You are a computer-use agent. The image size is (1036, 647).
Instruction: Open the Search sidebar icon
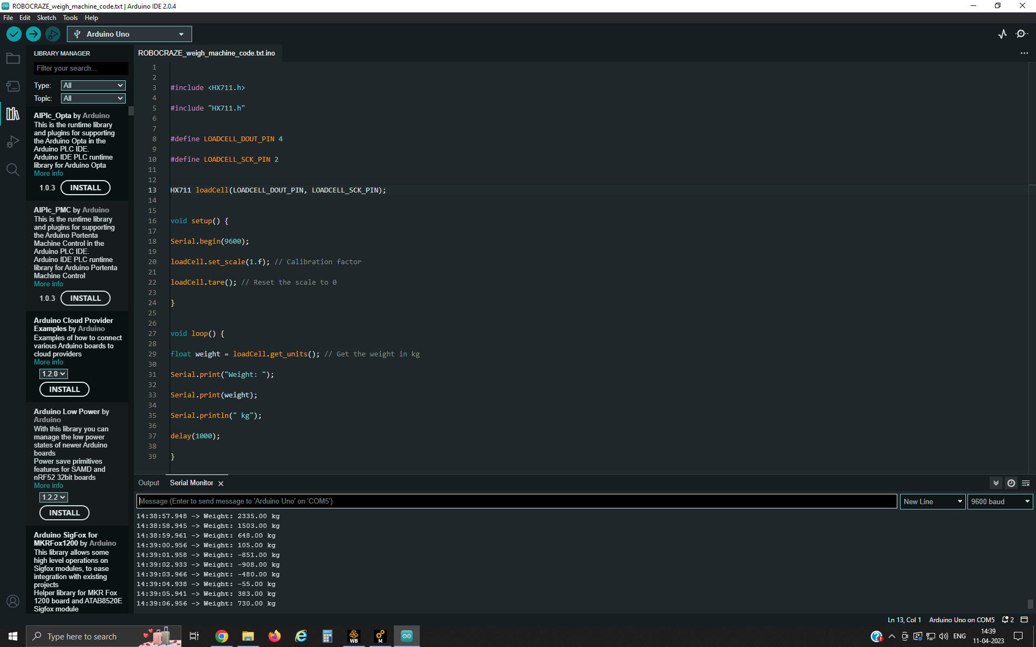click(x=13, y=170)
